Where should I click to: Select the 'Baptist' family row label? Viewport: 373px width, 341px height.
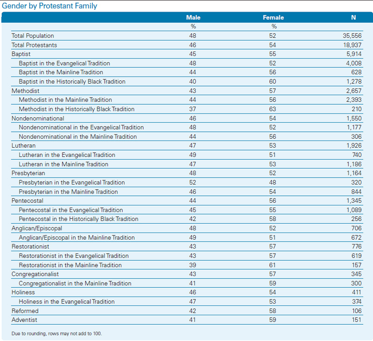pos(21,54)
